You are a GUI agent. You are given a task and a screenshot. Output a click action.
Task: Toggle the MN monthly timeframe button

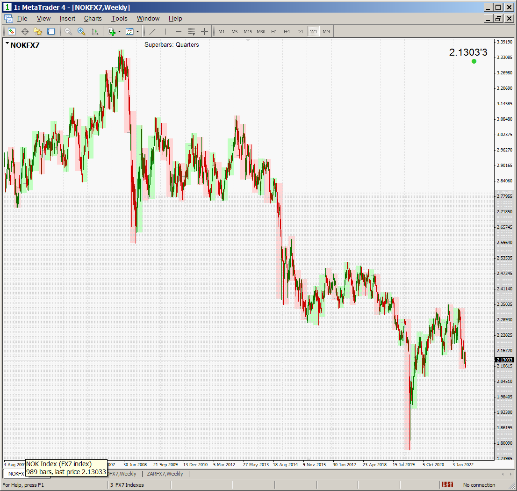326,31
